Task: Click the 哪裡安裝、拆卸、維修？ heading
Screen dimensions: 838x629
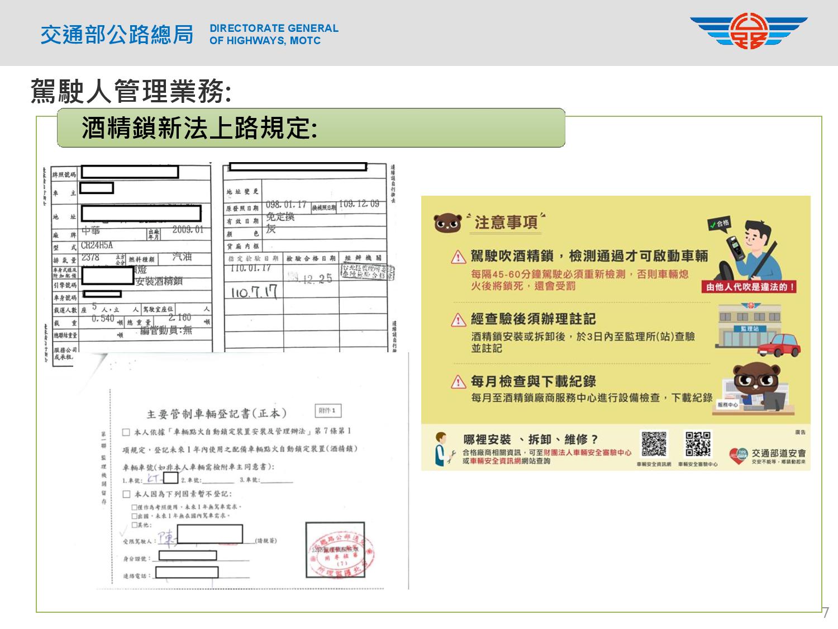Action: (x=531, y=439)
